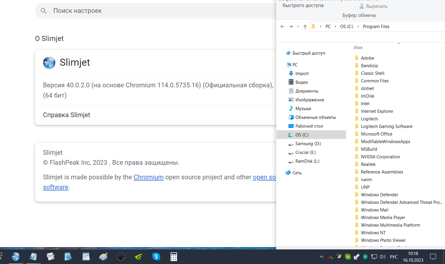Sort by the Имя column header

(358, 48)
